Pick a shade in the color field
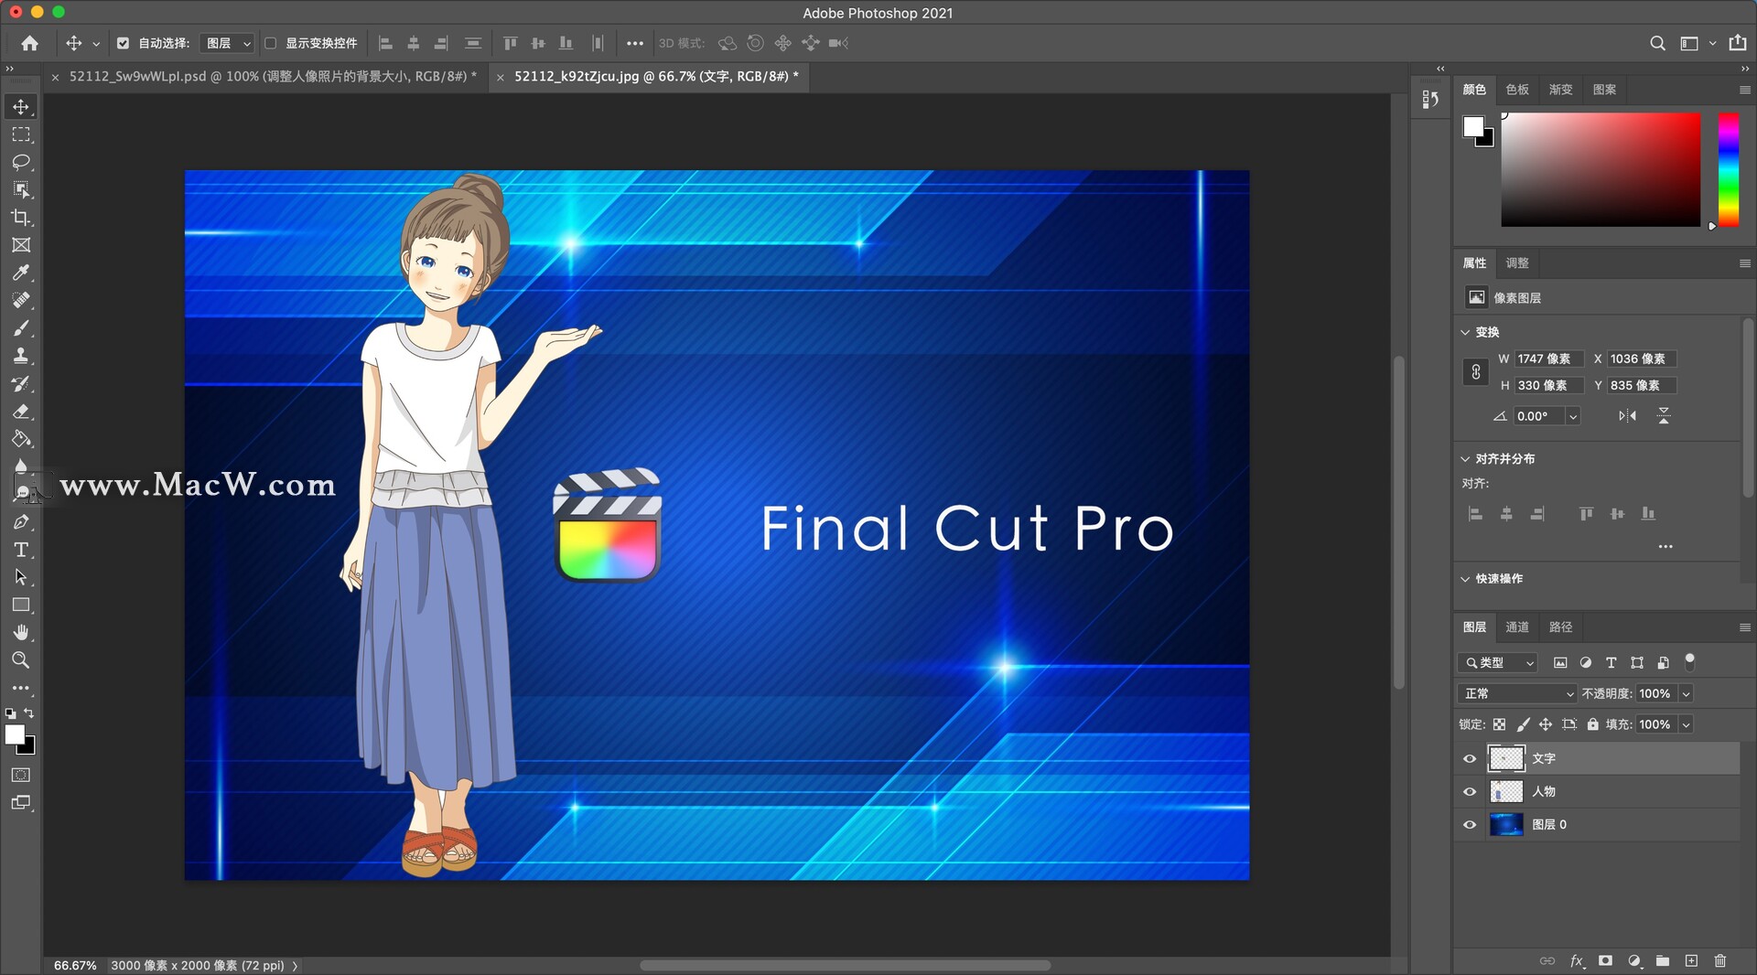This screenshot has width=1757, height=975. [x=1601, y=170]
